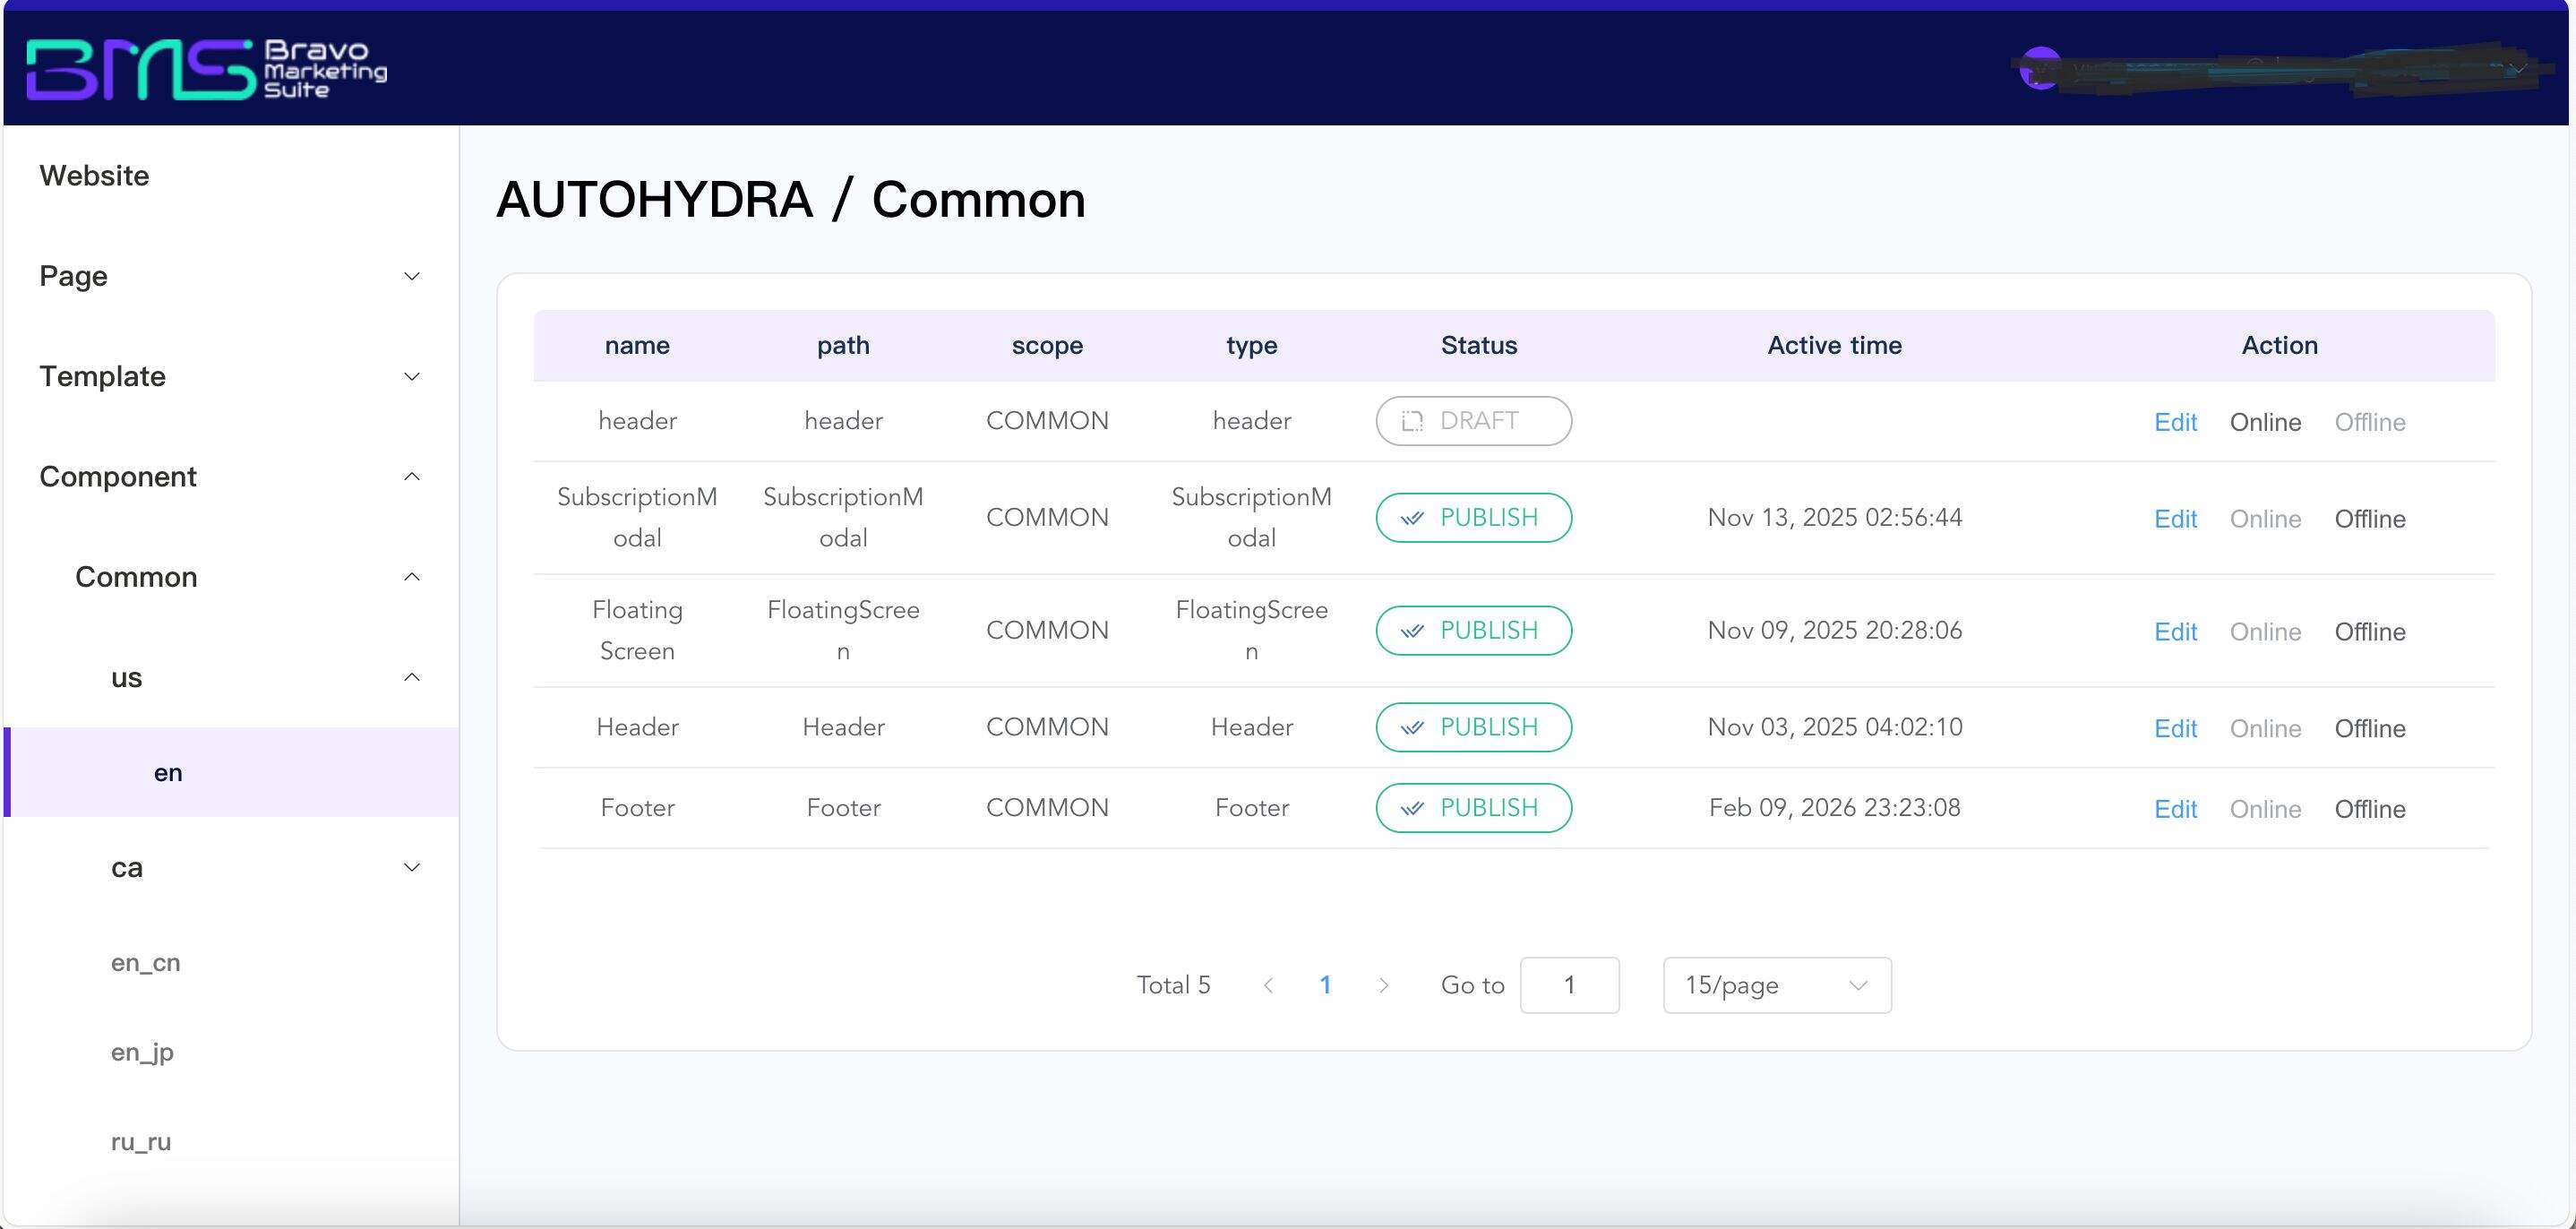
Task: Select the en_jp locale in the sidebar
Action: (142, 1052)
